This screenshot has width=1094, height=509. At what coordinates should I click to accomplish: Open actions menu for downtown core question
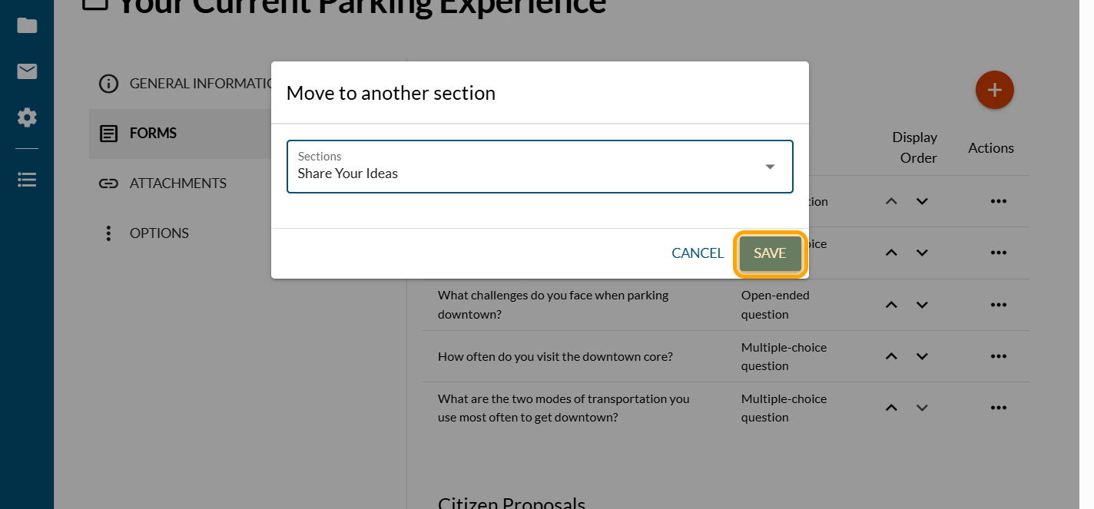(998, 356)
